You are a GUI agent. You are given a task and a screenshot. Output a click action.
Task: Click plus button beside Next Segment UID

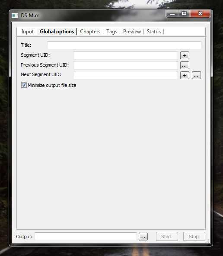coord(185,75)
